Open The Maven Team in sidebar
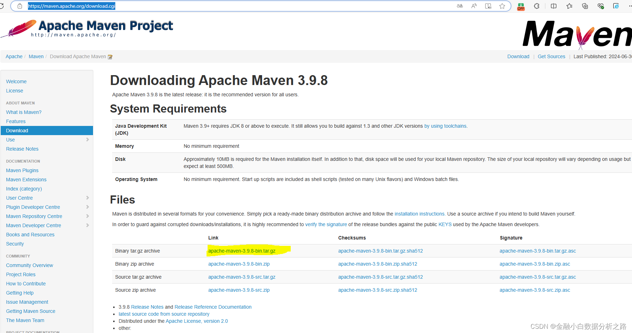Screen dimensions: 632x333 (x=25, y=320)
